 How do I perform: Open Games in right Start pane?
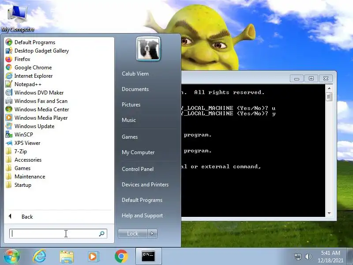click(x=130, y=137)
